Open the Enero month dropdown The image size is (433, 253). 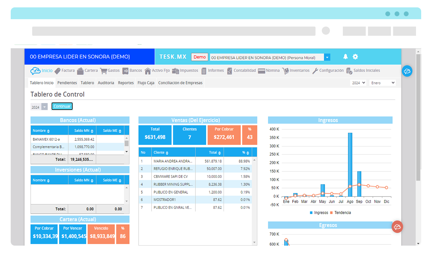tap(383, 83)
